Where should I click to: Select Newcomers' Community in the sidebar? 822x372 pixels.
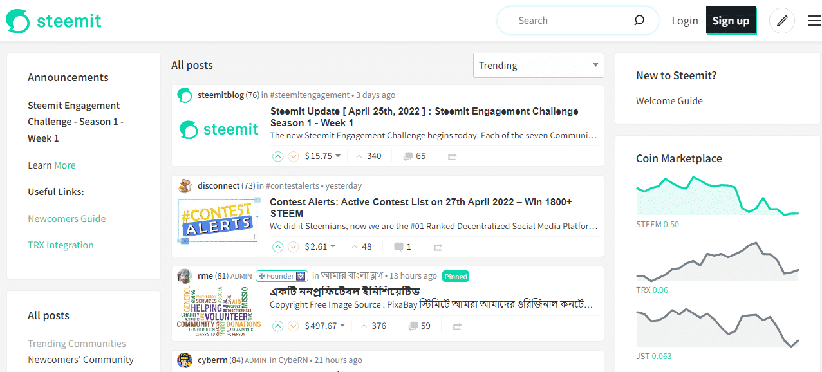point(81,360)
